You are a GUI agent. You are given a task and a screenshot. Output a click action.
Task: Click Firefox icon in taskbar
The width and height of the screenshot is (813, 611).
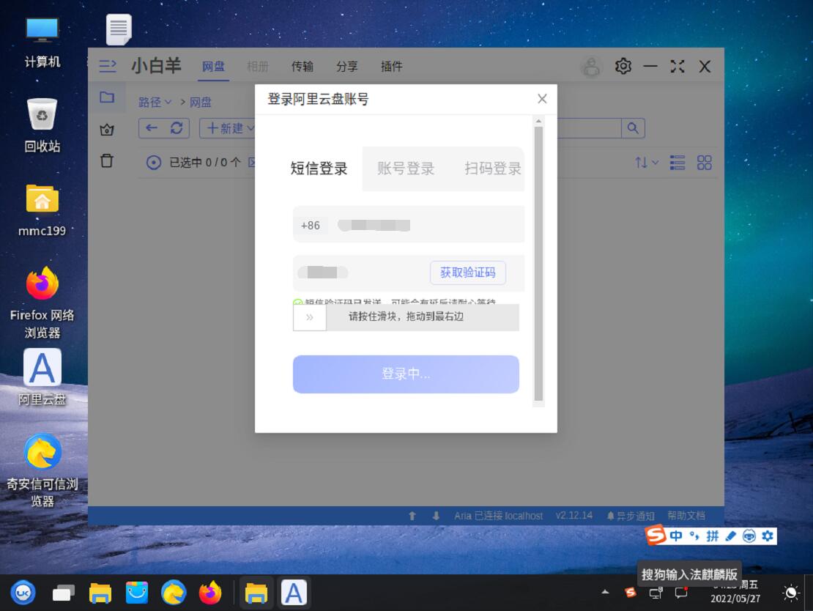210,593
